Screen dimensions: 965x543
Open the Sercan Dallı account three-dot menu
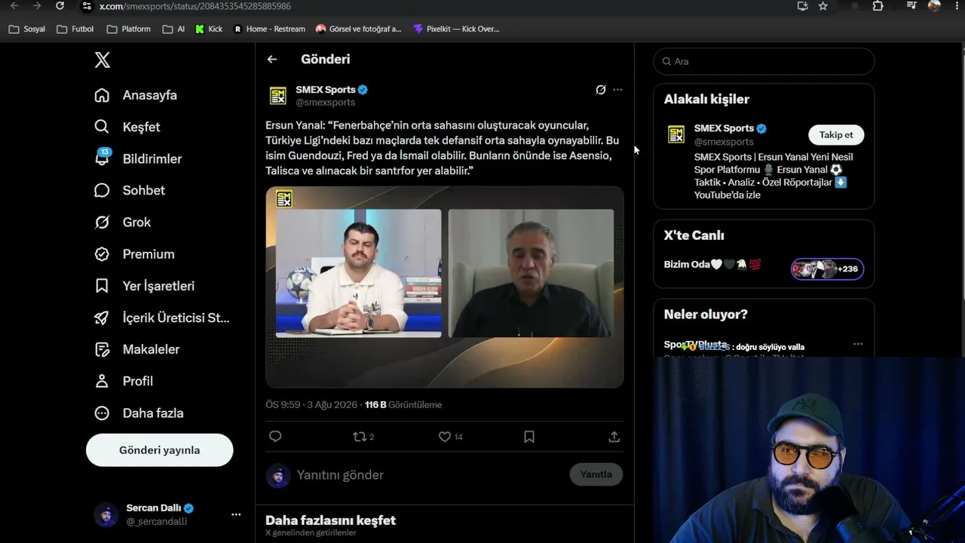(236, 514)
